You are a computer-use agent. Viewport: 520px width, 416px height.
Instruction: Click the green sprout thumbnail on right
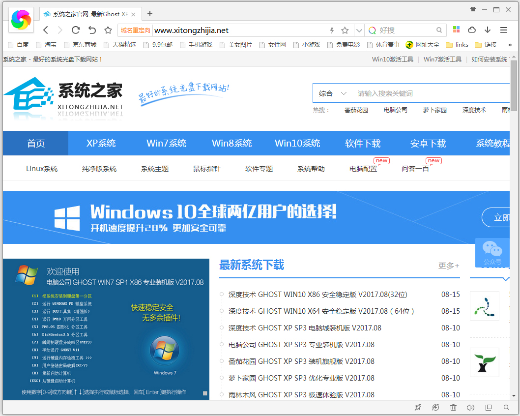(x=485, y=362)
